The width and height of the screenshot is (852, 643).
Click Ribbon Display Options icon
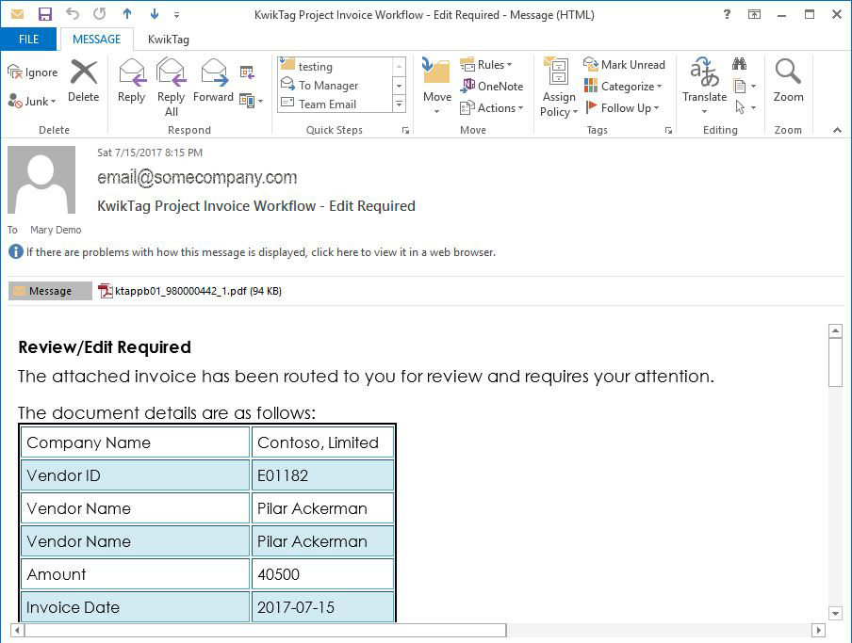754,15
